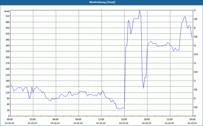Pick the 12:00 time axis label
Screen dimensions: 203x126
[101, 119]
